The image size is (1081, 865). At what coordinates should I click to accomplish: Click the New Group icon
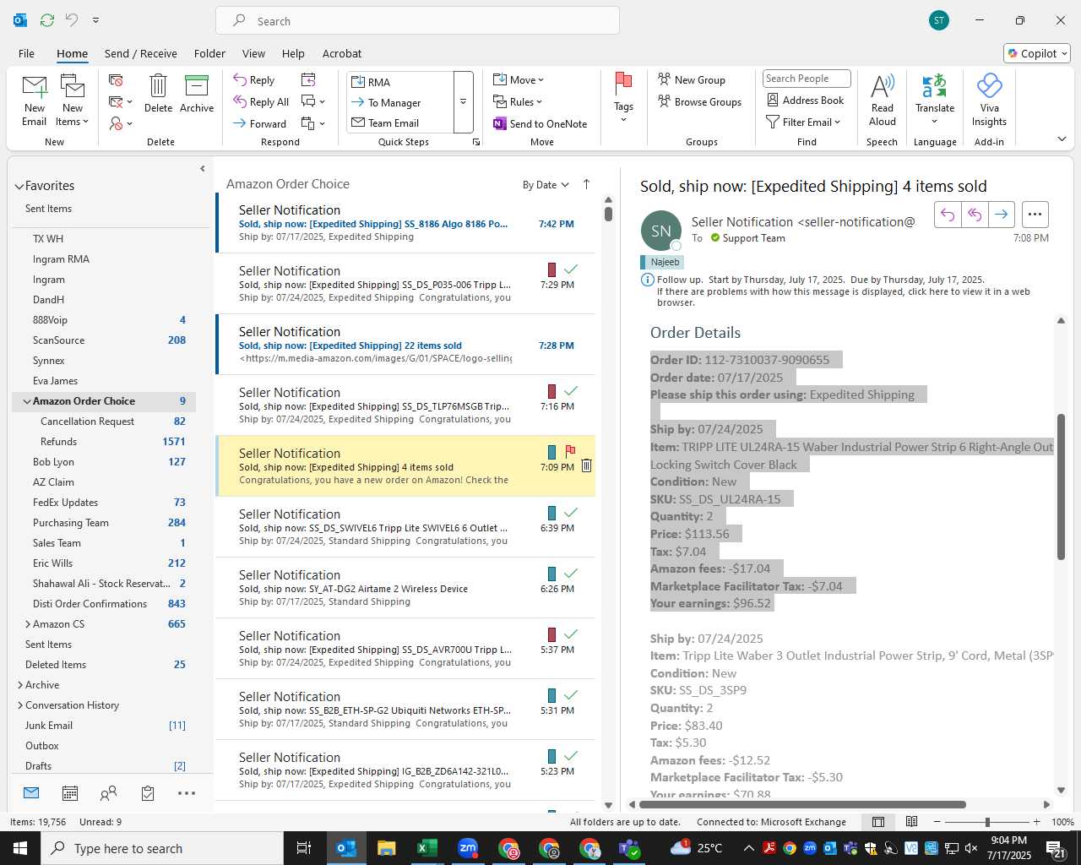(665, 79)
